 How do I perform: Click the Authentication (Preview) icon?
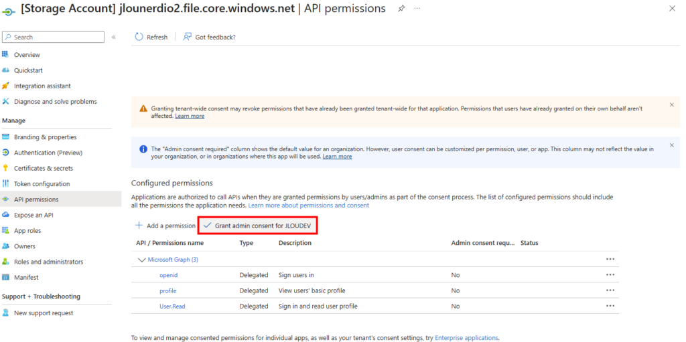tap(5, 153)
